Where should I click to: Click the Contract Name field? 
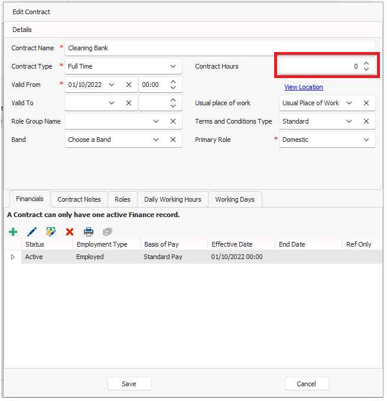[220, 48]
